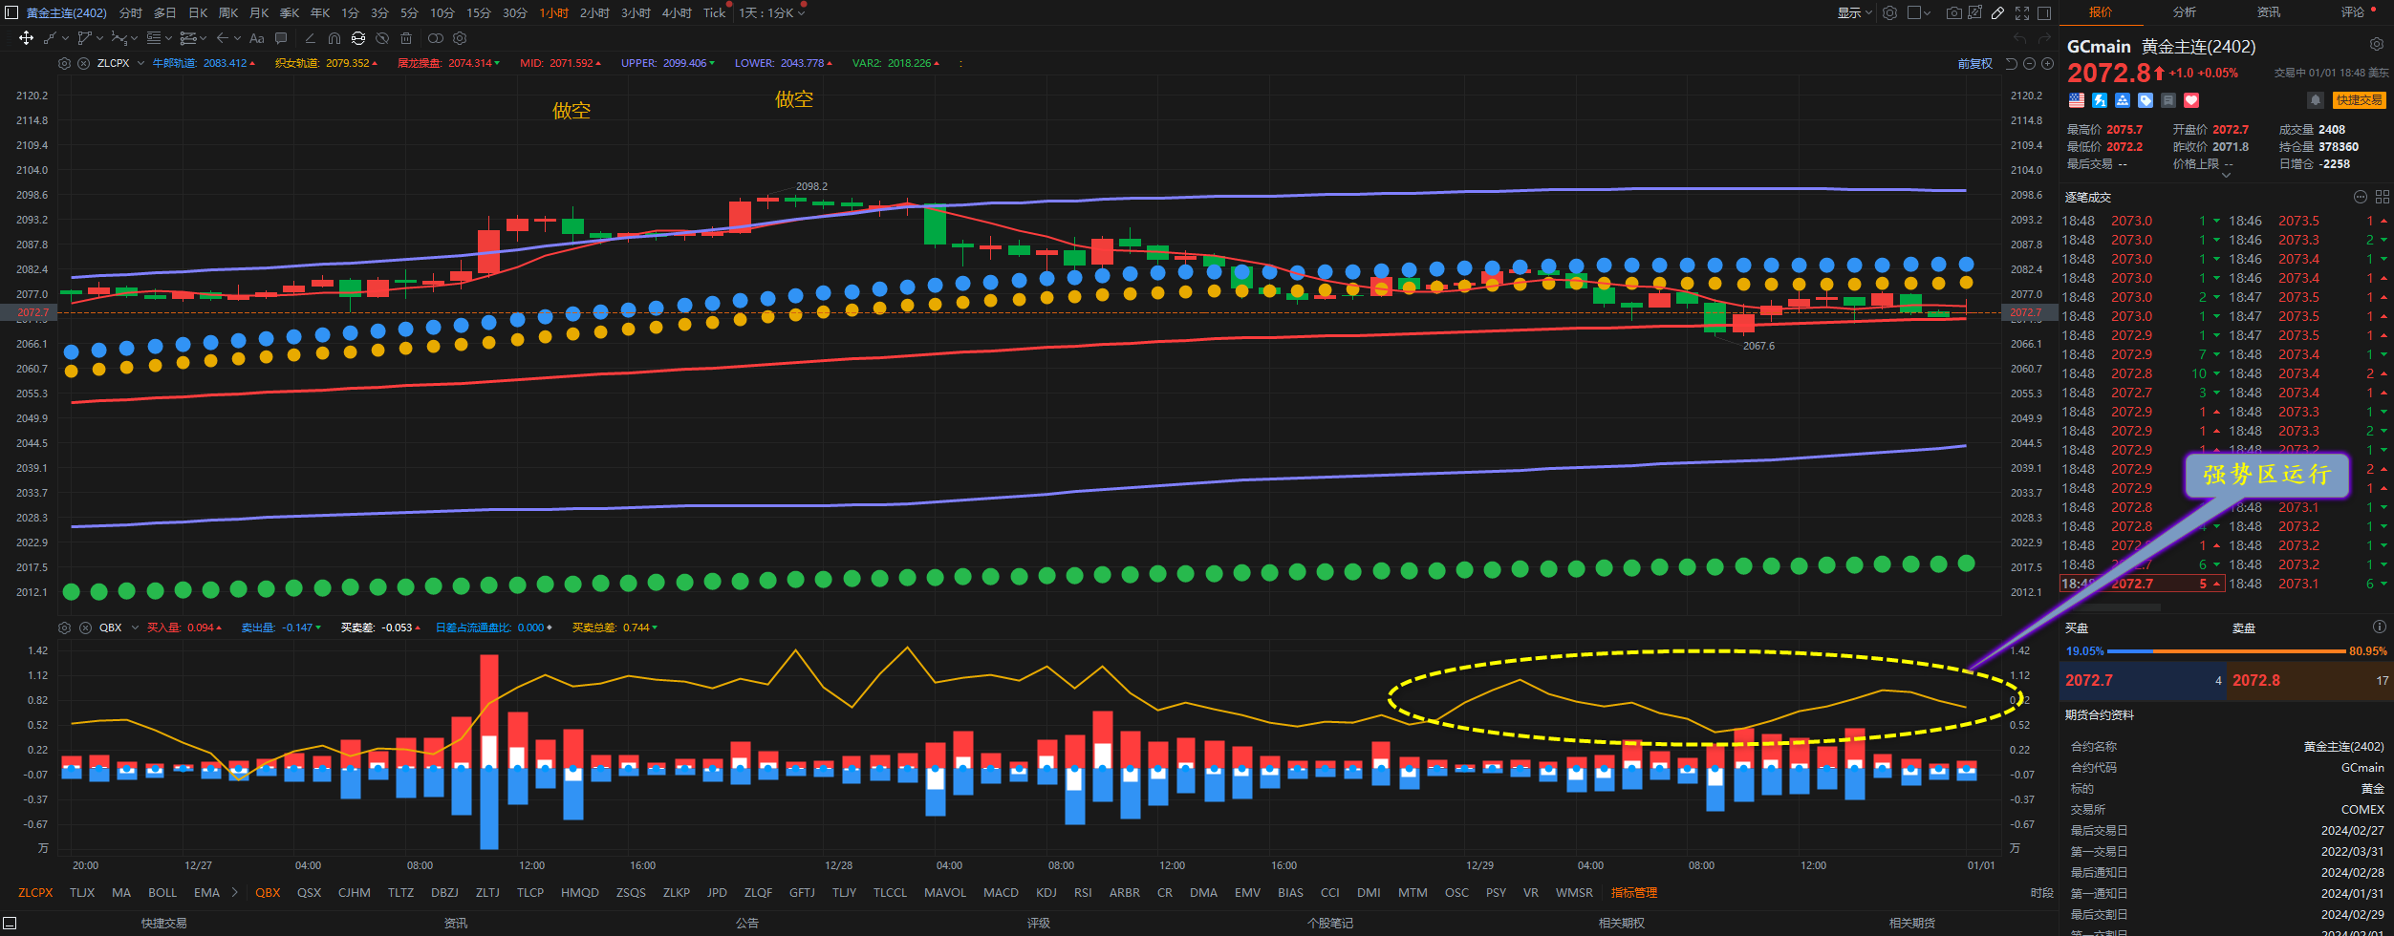Open the chart note editing icon

[1974, 12]
